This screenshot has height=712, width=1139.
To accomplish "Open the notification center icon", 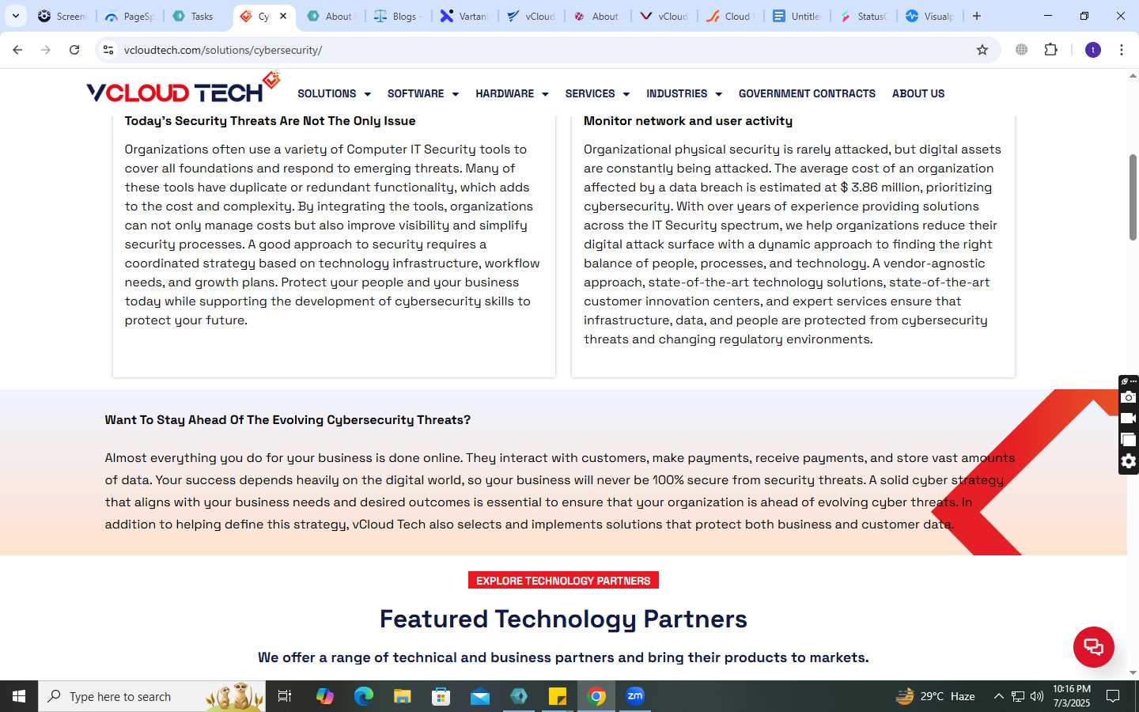I will pyautogui.click(x=1113, y=696).
